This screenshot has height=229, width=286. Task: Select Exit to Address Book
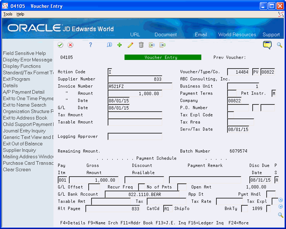pyautogui.click(x=25, y=118)
